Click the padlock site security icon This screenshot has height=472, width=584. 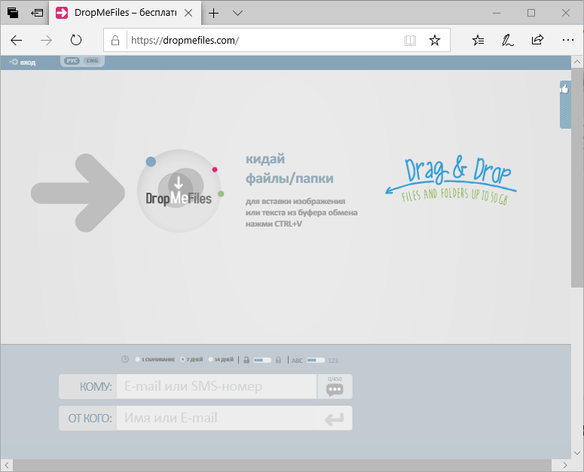point(115,40)
